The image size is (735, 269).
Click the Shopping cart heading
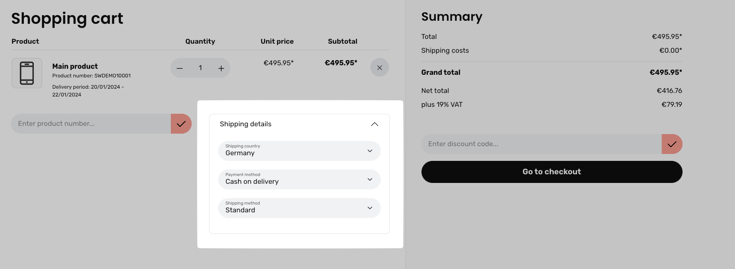pyautogui.click(x=67, y=19)
